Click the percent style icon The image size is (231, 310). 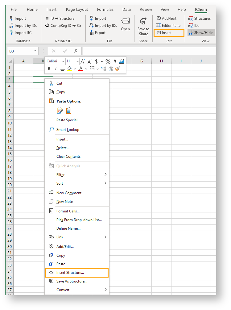click(x=108, y=61)
